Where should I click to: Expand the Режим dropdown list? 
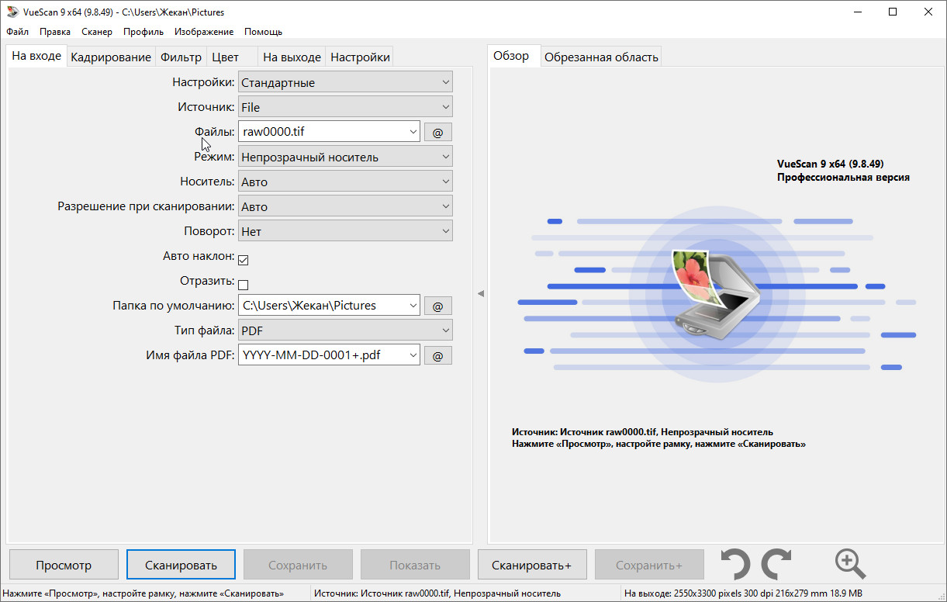point(345,157)
